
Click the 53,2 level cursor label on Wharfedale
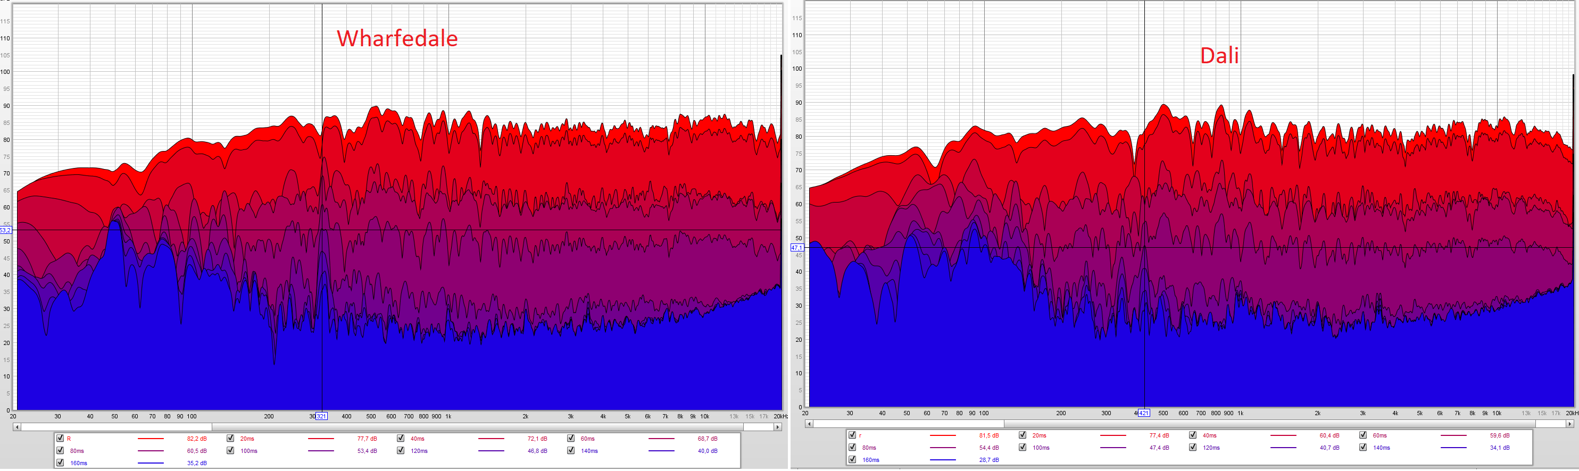[x=5, y=230]
